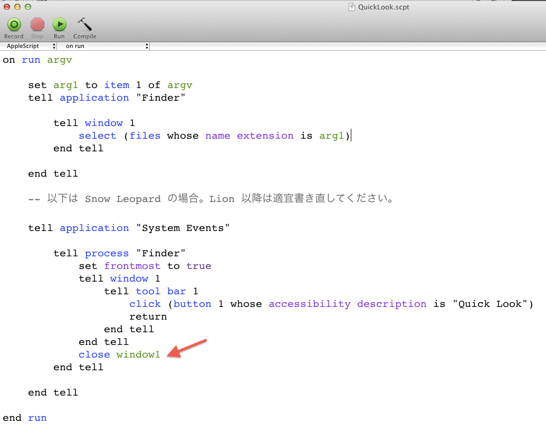
Task: Zoom the window with the green button
Action: point(27,7)
